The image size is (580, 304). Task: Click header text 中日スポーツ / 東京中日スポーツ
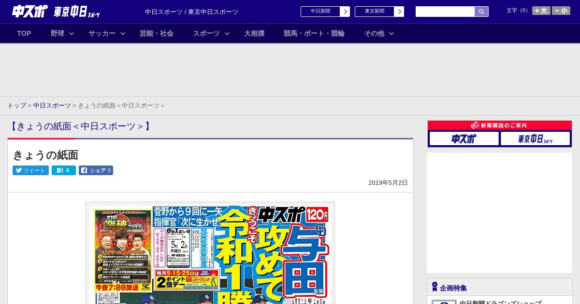coord(191,12)
